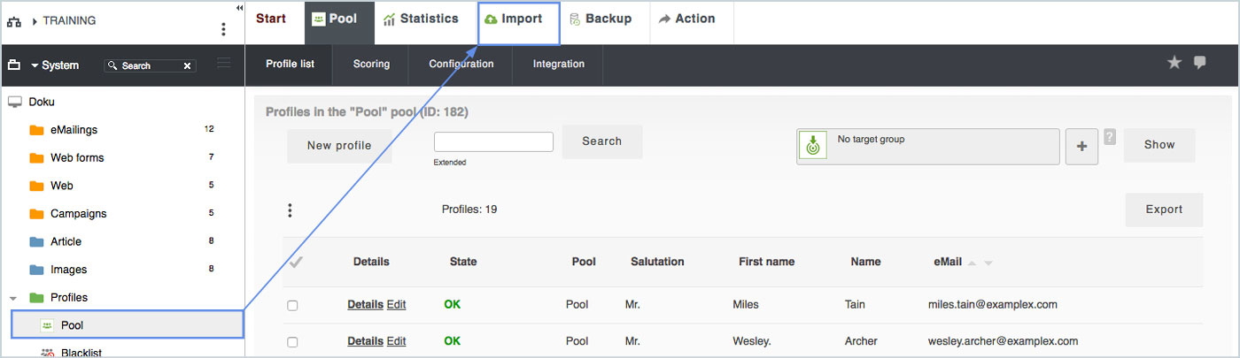The width and height of the screenshot is (1240, 358).
Task: Collapse the Profiles folder tree arrow
Action: coord(13,298)
